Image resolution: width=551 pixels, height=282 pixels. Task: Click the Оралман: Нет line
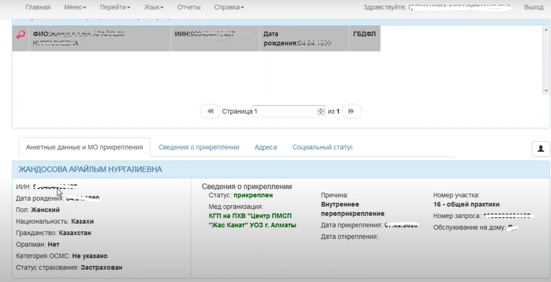click(38, 244)
